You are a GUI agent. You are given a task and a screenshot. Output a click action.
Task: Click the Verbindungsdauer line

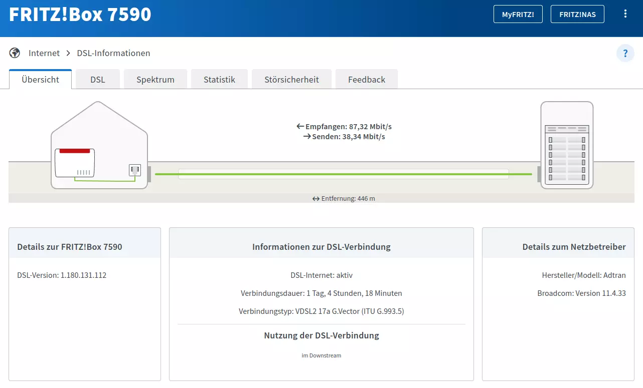pyautogui.click(x=321, y=293)
